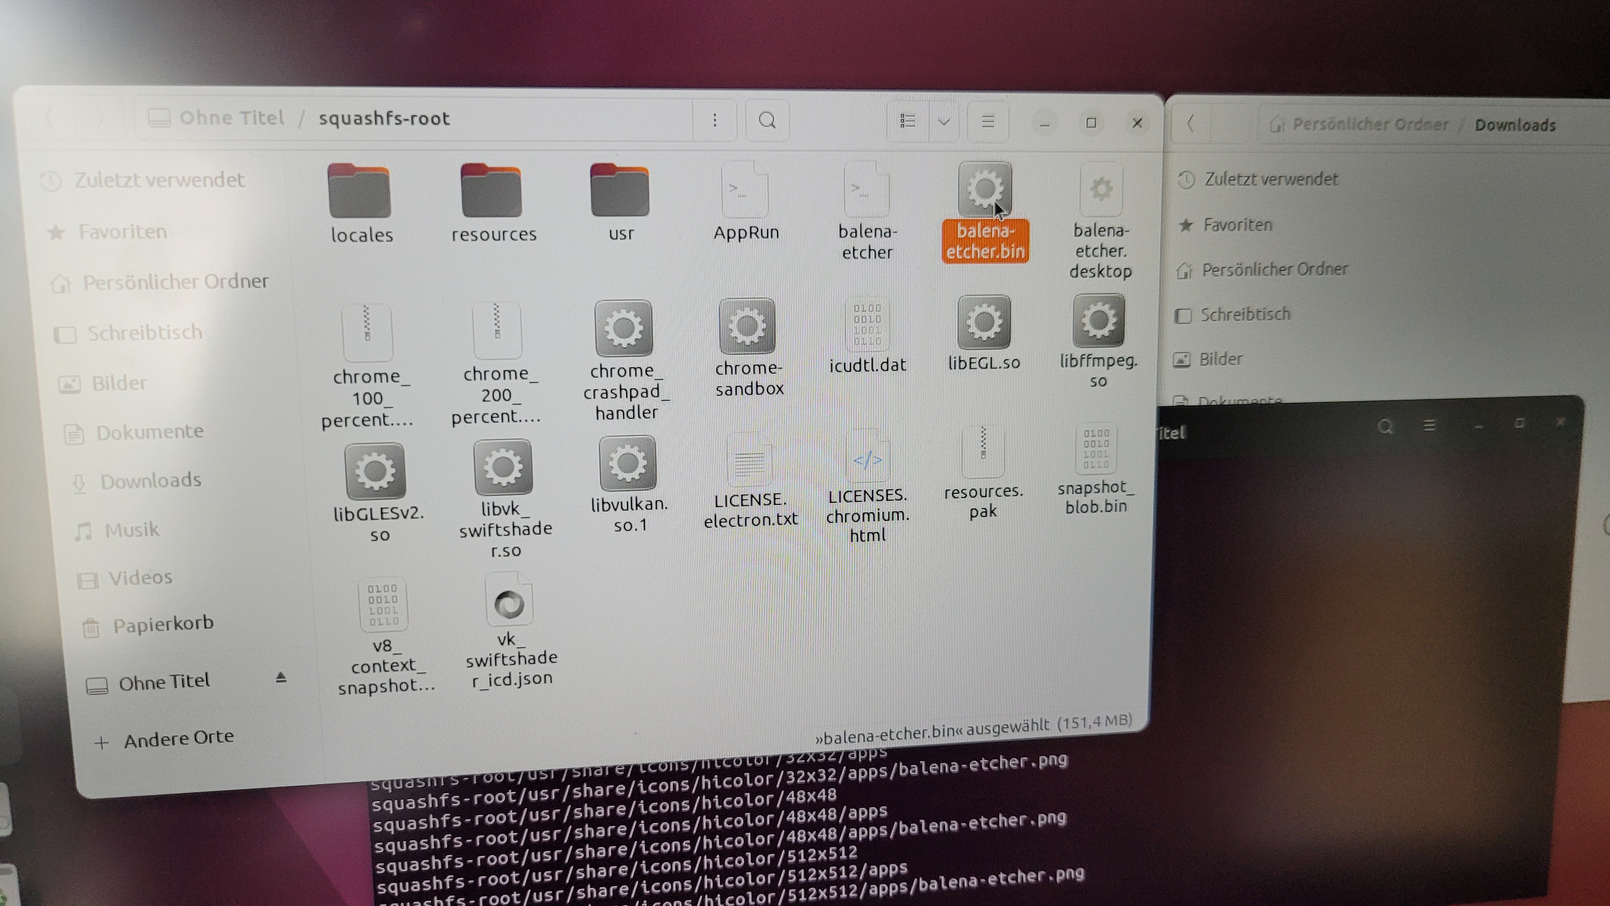This screenshot has height=906, width=1610.
Task: Open the search in squashfs-root window
Action: 767,120
